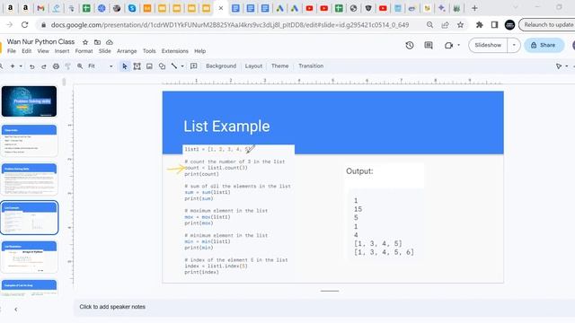
Task: Open the Fit zoom level dropdown
Action: click(101, 66)
